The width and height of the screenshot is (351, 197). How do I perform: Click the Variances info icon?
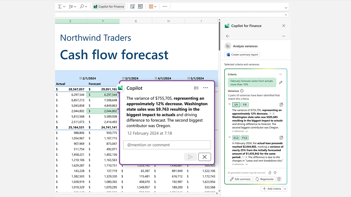click(x=242, y=91)
